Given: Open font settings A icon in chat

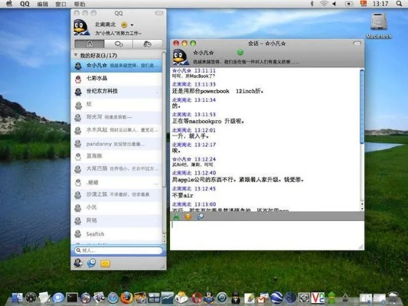Looking at the screenshot, I should 176,216.
